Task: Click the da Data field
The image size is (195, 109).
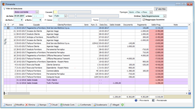Action: [x=20, y=16]
